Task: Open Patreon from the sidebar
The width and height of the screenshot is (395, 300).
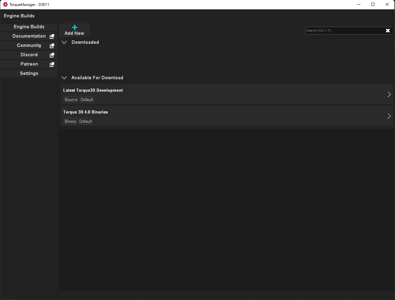Action: coord(29,64)
